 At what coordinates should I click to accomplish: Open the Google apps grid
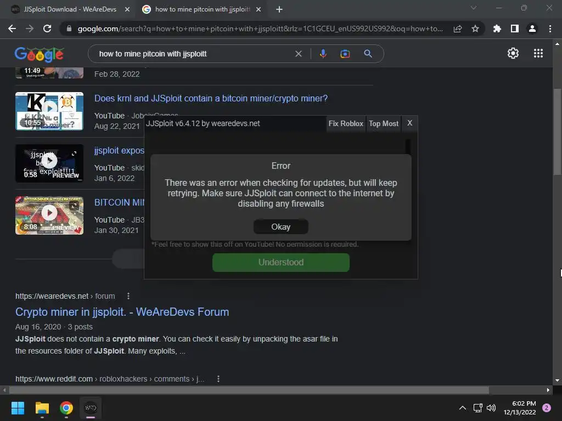coord(538,53)
